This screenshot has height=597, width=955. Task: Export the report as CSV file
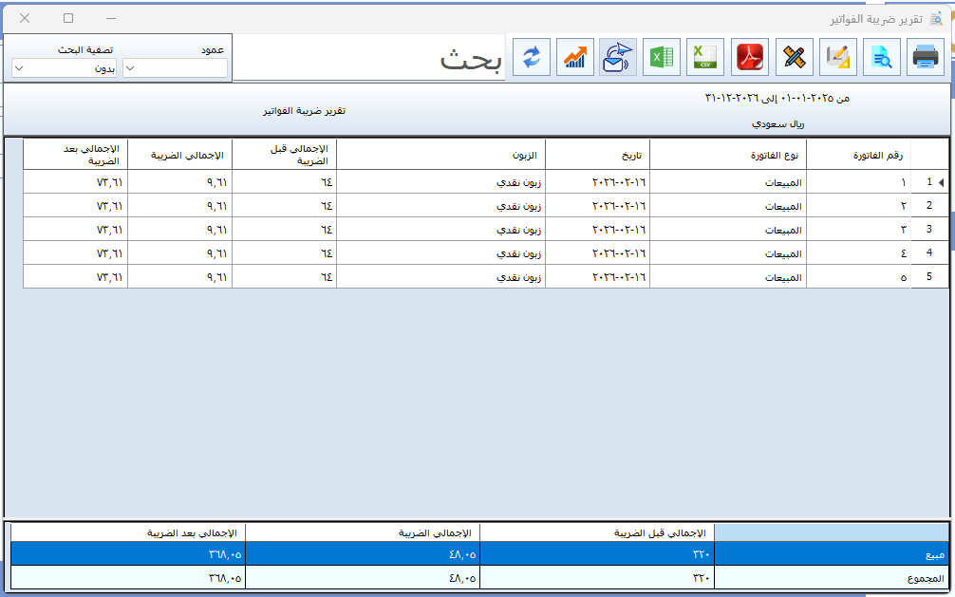point(706,57)
